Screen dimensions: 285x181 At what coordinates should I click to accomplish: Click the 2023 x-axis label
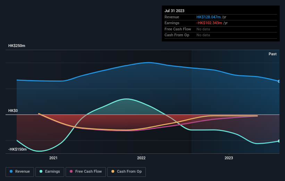[229, 158]
